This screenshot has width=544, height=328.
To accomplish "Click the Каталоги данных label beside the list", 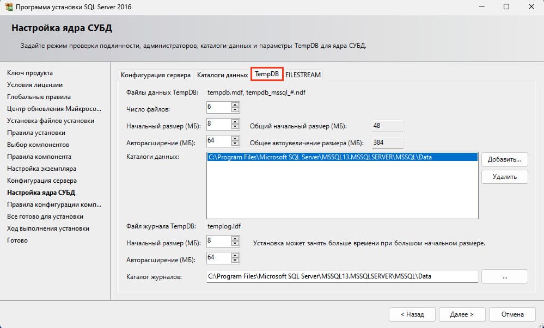I will click(x=152, y=157).
